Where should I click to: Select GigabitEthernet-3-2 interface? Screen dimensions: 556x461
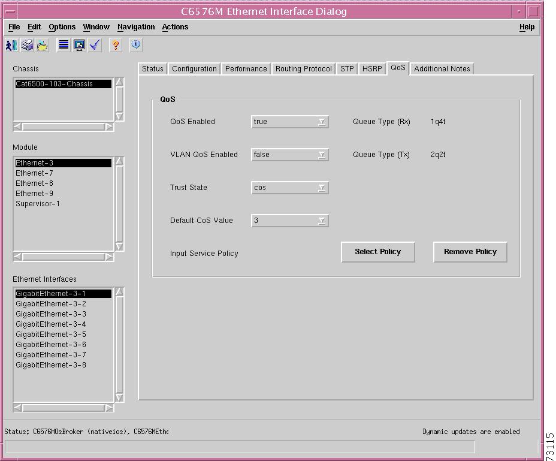pos(63,304)
